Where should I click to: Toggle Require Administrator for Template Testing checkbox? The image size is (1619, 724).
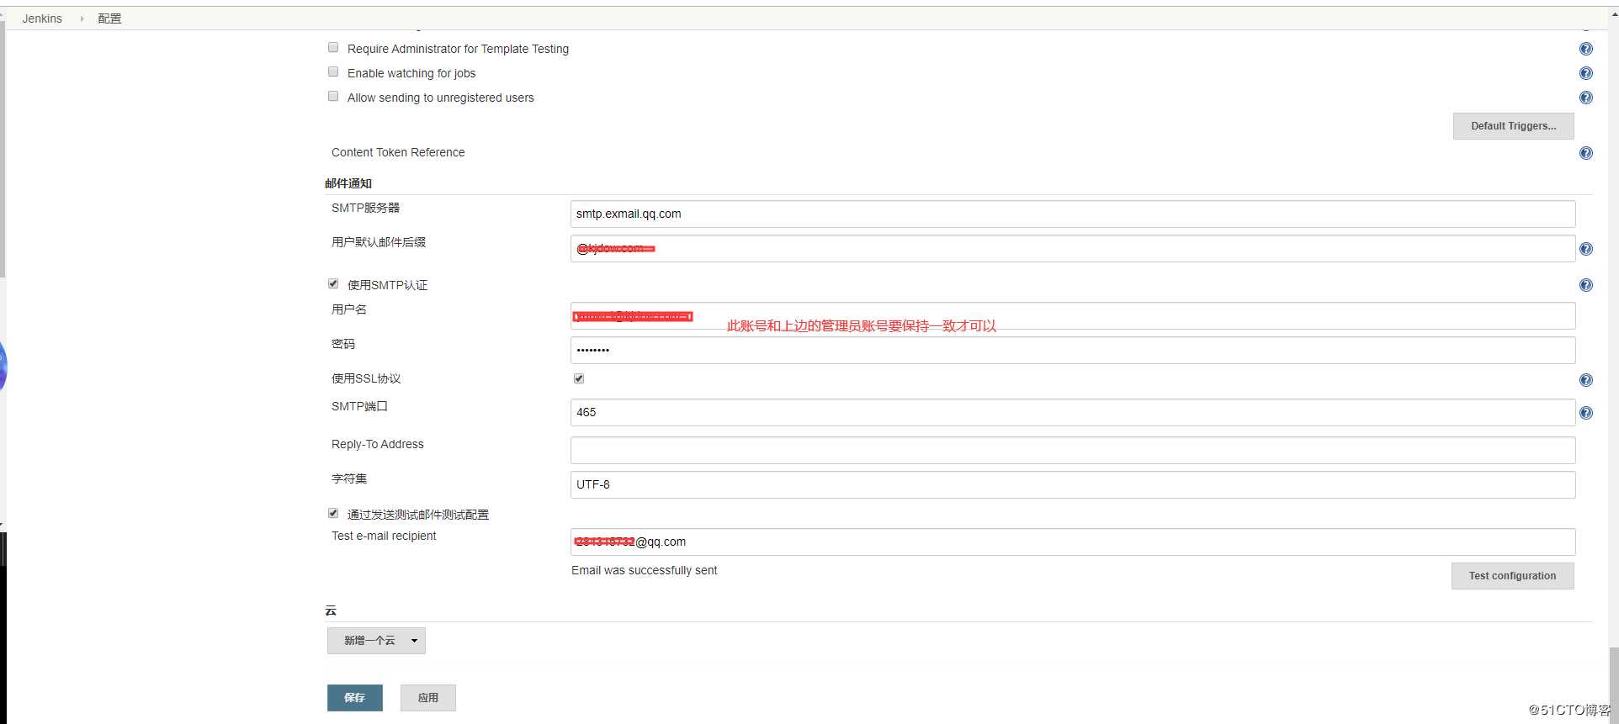(x=333, y=47)
